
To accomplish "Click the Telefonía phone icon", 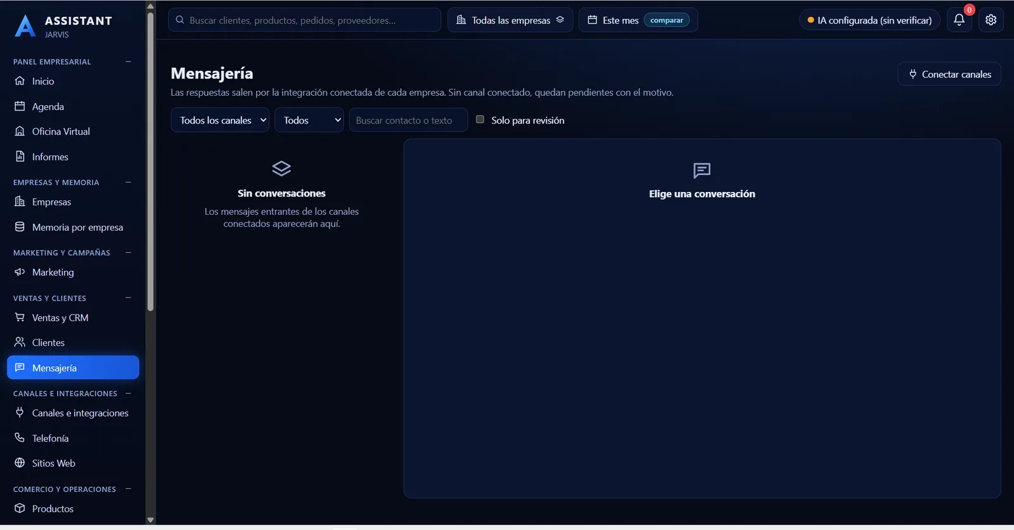I will (x=20, y=437).
